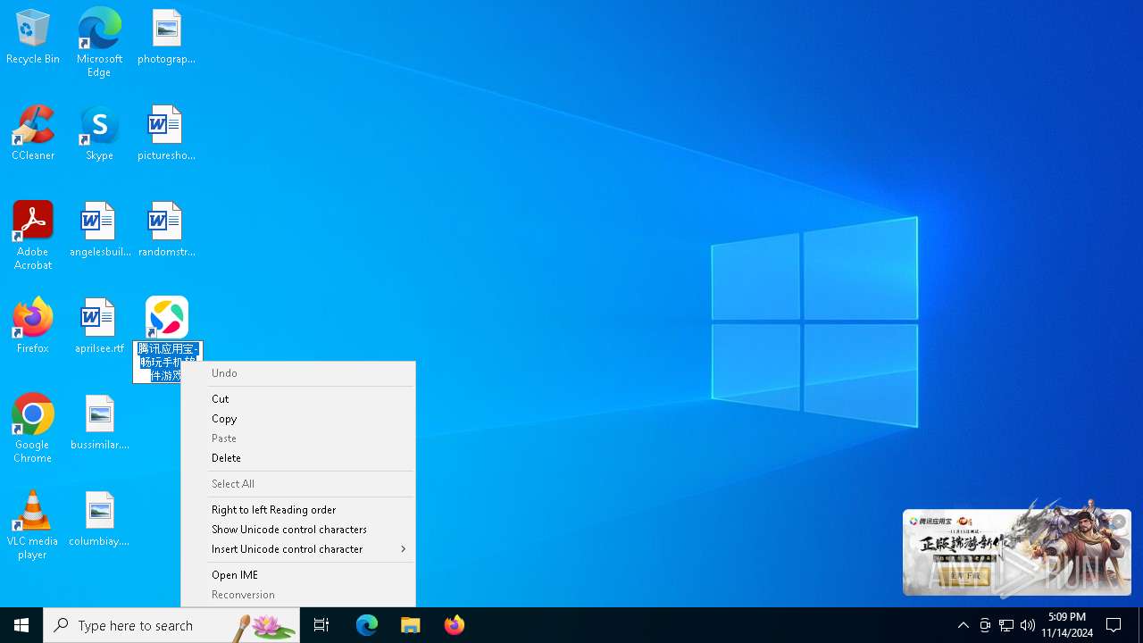Expand Insert Unicode control character submenu
1143x643 pixels.
pyautogui.click(x=298, y=549)
